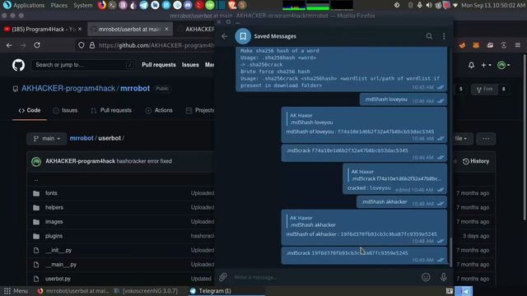Click the volume icon in system tray
This screenshot has height=296, width=527.
pos(429,6)
